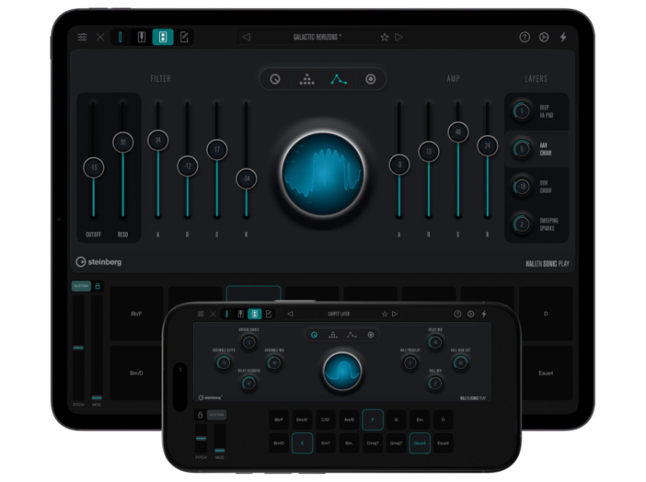Select the chord pads view icon on the tablet
The image size is (646, 482).
pos(163,37)
